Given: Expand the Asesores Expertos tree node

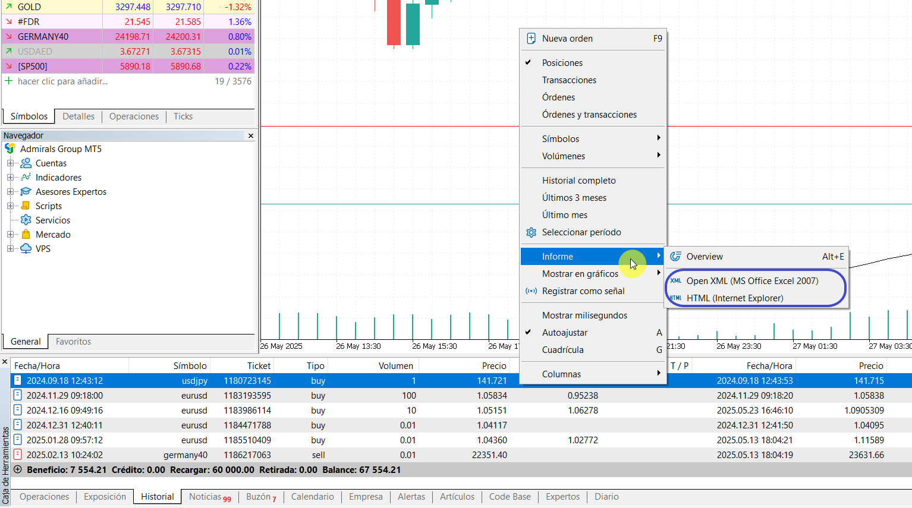Looking at the screenshot, I should pyautogui.click(x=10, y=192).
